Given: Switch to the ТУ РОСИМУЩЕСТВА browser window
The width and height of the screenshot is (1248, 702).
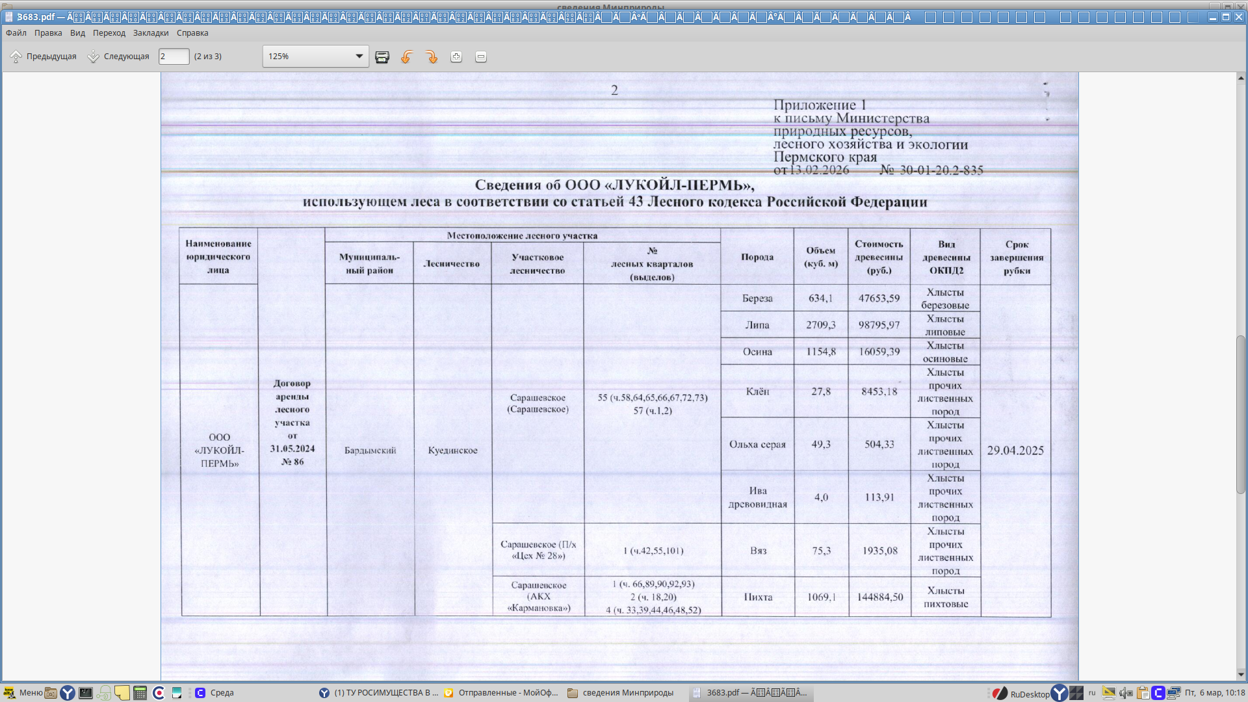Looking at the screenshot, I should point(379,693).
